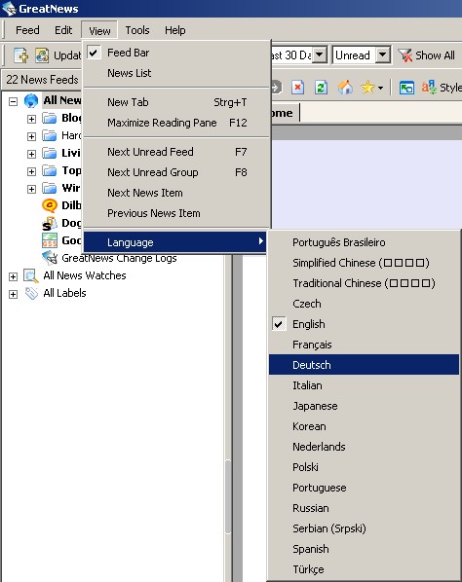Select Deutsch language
This screenshot has height=582, width=462.
pos(364,365)
